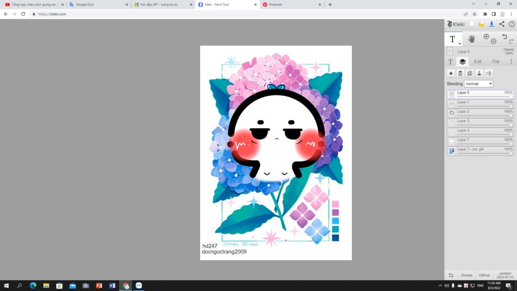517x291 pixels.
Task: Go back in browser history
Action: 6,14
